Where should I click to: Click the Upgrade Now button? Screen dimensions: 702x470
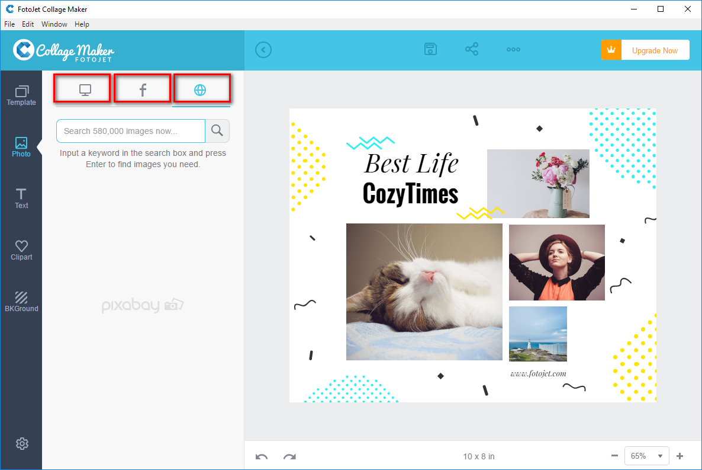[x=645, y=50]
